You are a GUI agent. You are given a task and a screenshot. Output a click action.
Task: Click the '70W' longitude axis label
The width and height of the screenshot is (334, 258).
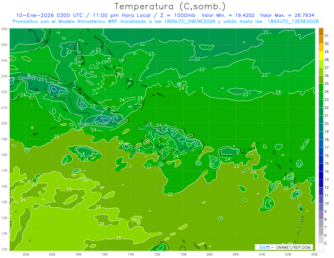(x=183, y=254)
